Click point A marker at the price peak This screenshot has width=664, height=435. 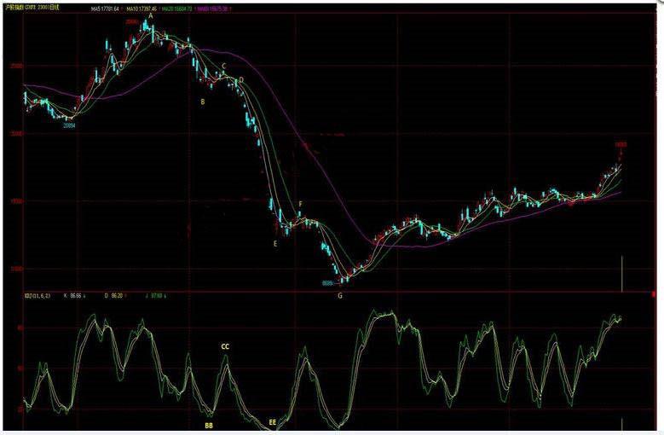click(x=151, y=15)
